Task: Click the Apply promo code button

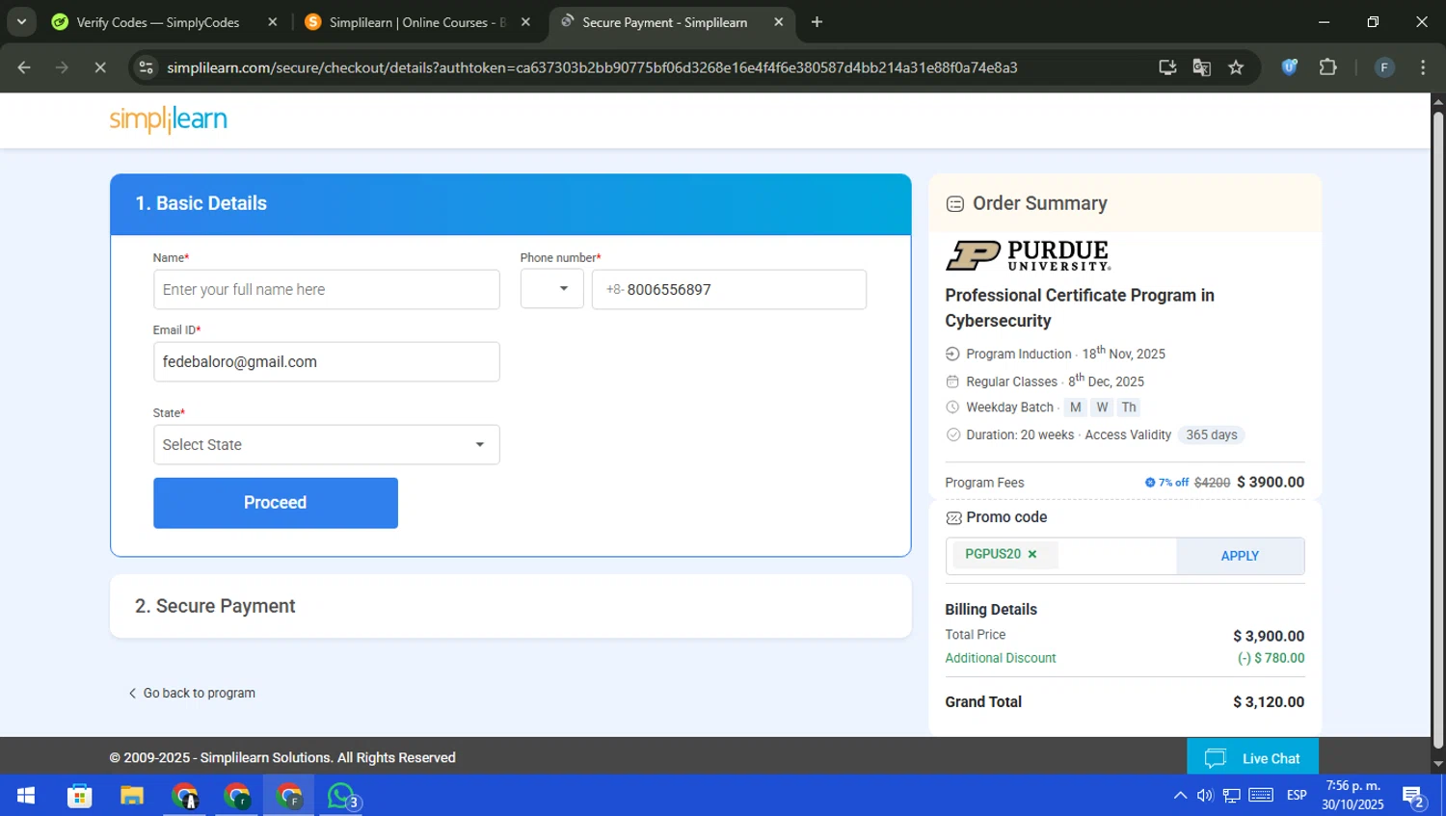Action: click(1240, 556)
